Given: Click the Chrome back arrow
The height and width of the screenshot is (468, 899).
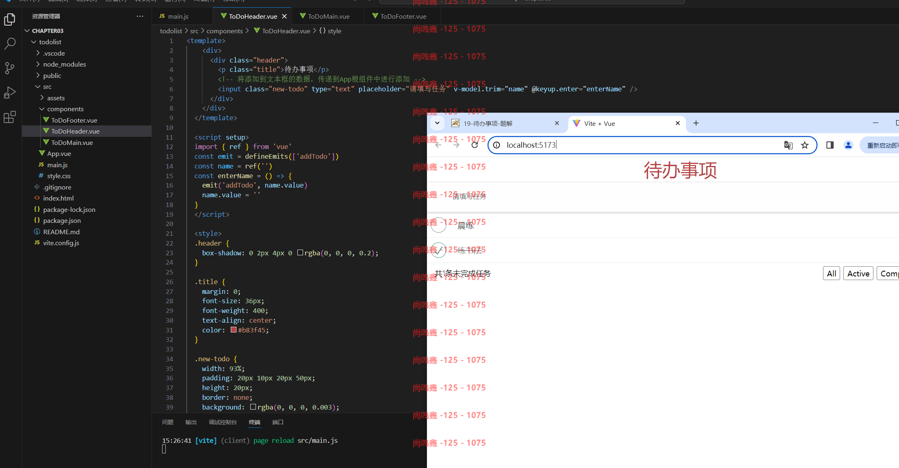Looking at the screenshot, I should tap(438, 145).
